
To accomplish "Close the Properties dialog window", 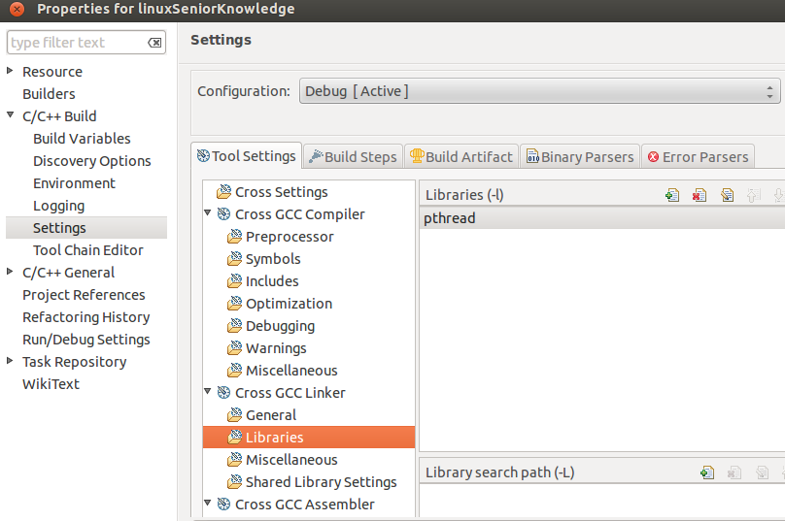I will click(17, 9).
